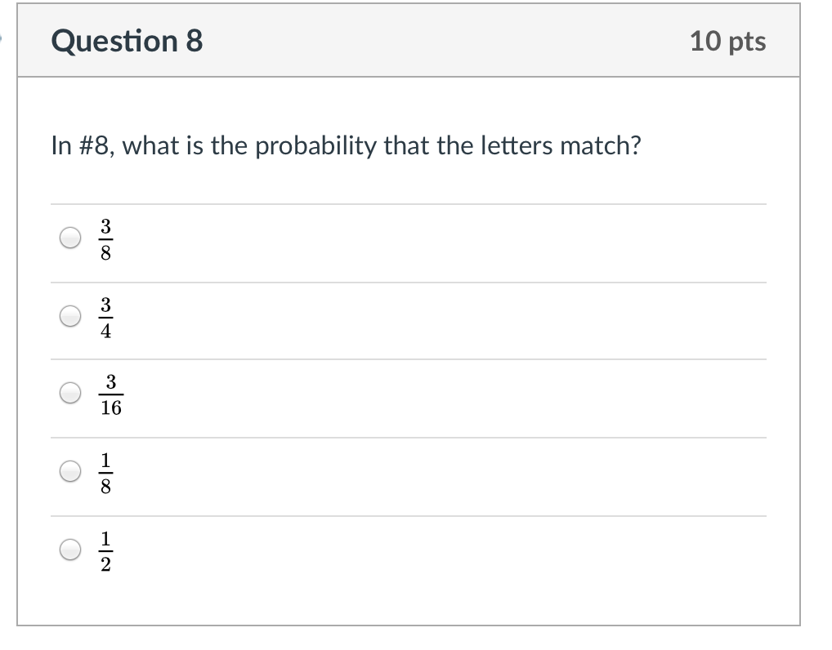Toggle the 3/4 radio button on
Screen dimensions: 832x650
(70, 315)
